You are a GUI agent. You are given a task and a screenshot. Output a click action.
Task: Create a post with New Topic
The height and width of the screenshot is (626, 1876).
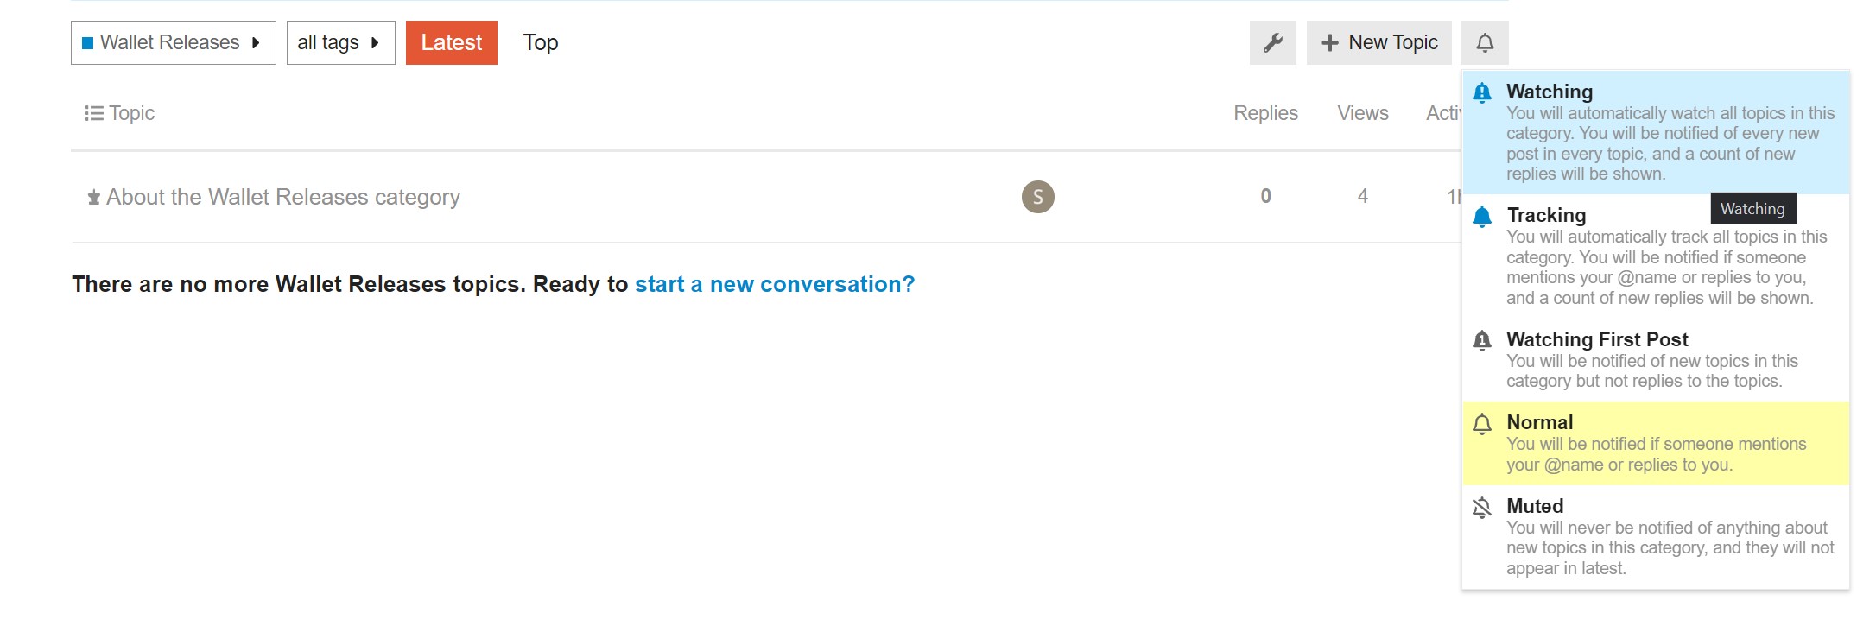(x=1379, y=42)
